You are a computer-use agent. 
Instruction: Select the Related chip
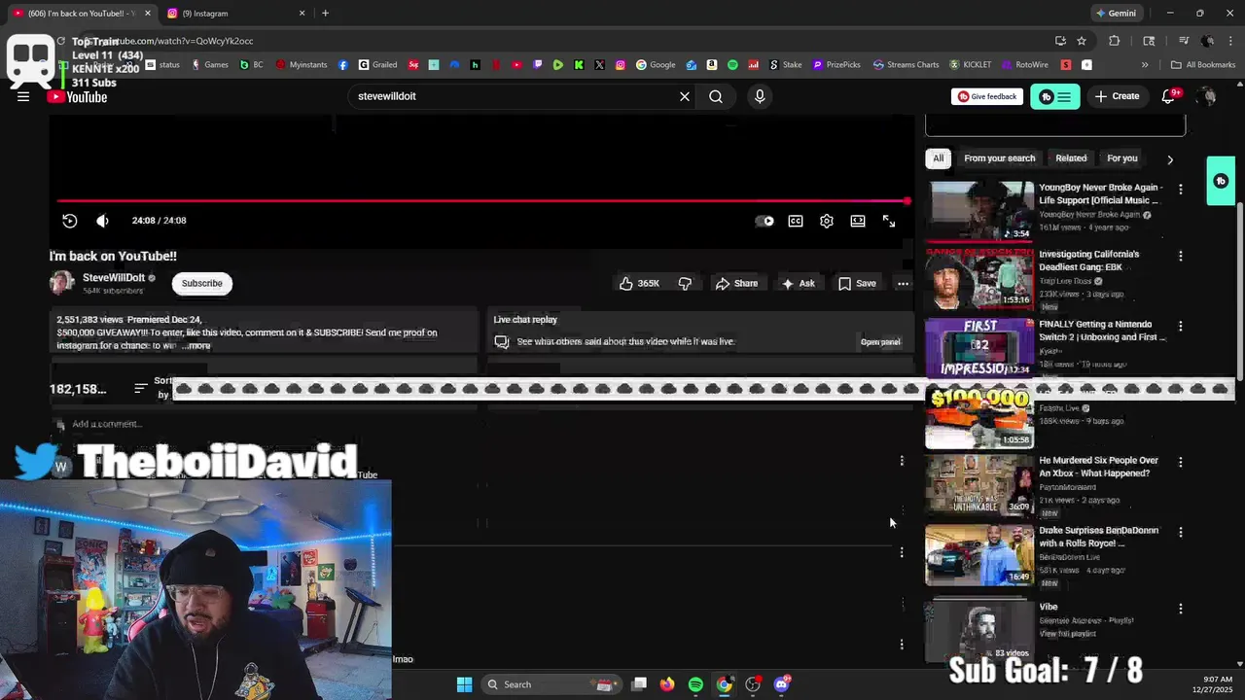pos(1071,158)
